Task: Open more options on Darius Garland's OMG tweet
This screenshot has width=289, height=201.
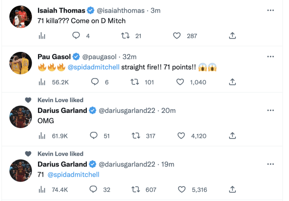Action: 270,110
